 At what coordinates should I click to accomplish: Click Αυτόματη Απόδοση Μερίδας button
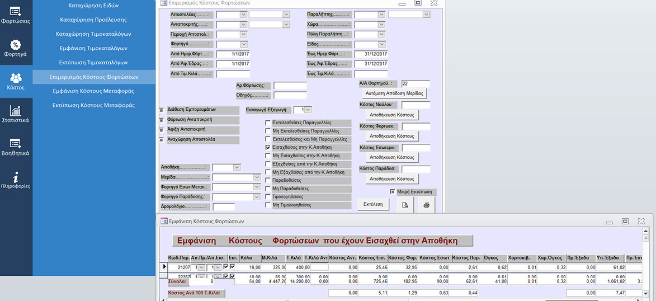tap(394, 93)
